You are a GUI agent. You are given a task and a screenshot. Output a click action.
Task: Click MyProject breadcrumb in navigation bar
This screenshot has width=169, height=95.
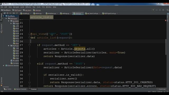[17, 10]
